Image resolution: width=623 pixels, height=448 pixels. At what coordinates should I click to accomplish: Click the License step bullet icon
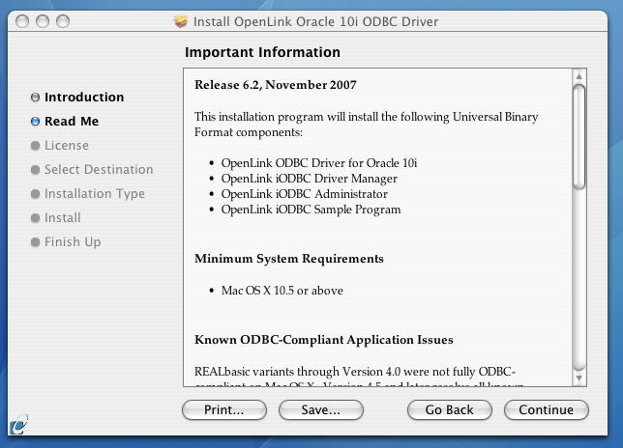click(36, 146)
